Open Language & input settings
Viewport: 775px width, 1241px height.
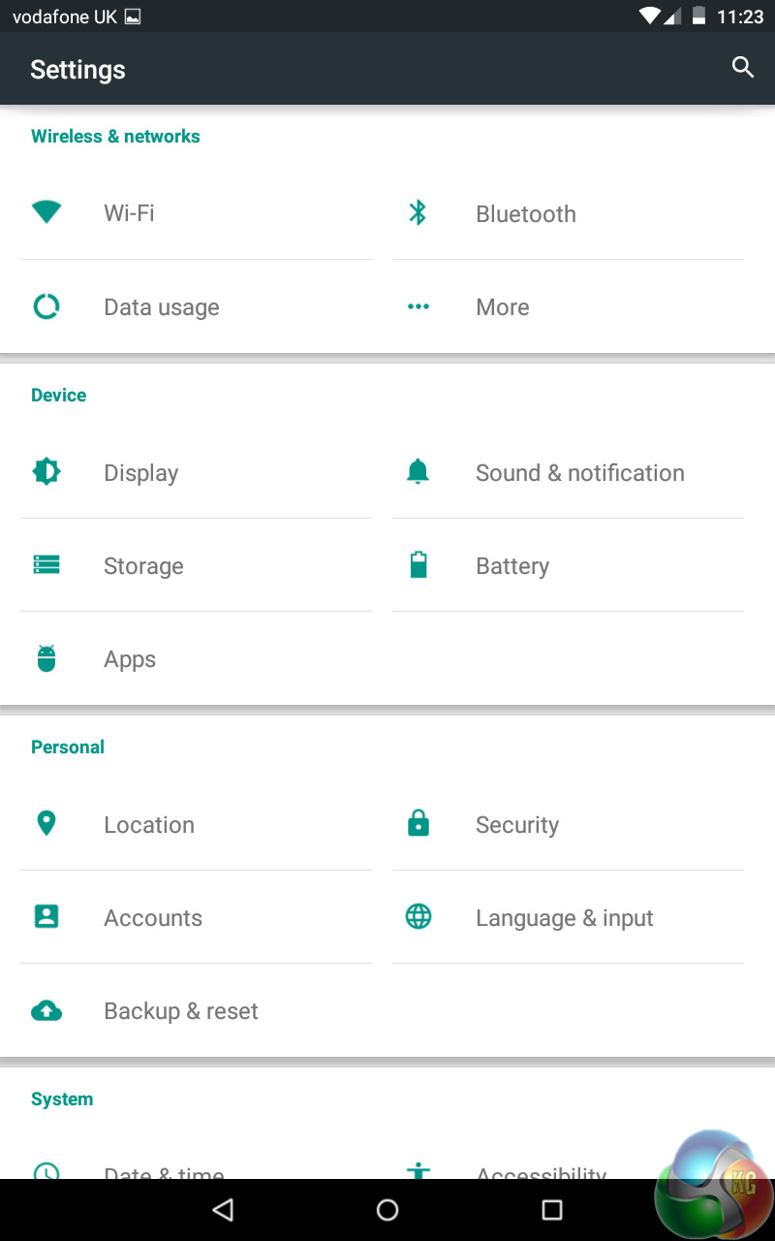click(x=564, y=918)
